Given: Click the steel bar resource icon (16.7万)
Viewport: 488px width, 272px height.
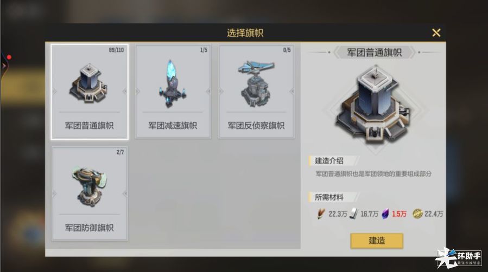Looking at the screenshot, I should 353,213.
